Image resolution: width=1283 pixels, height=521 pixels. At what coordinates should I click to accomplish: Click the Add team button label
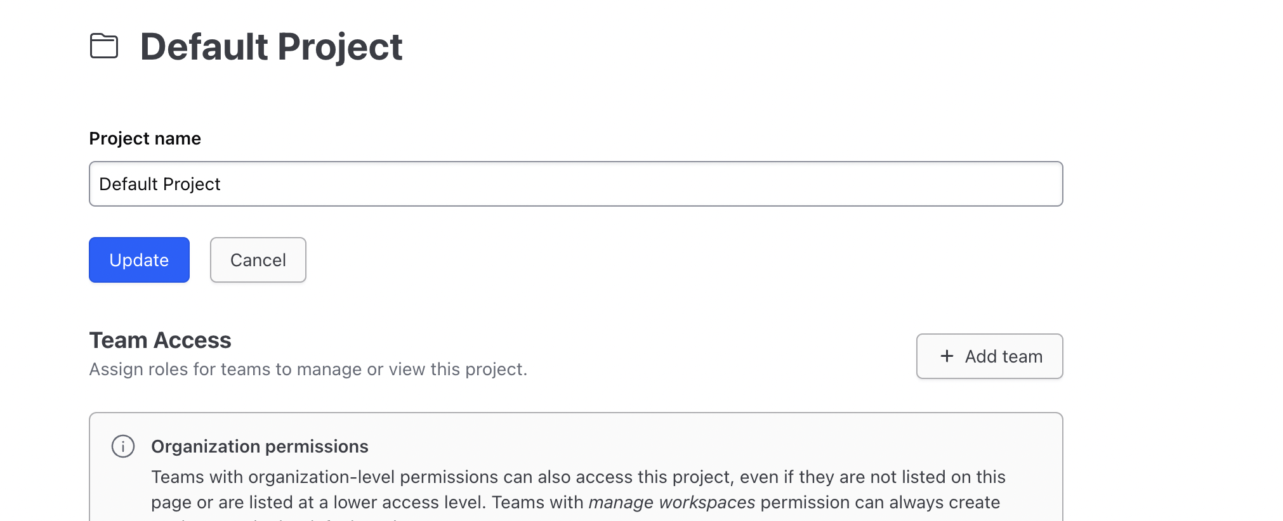pyautogui.click(x=1003, y=356)
